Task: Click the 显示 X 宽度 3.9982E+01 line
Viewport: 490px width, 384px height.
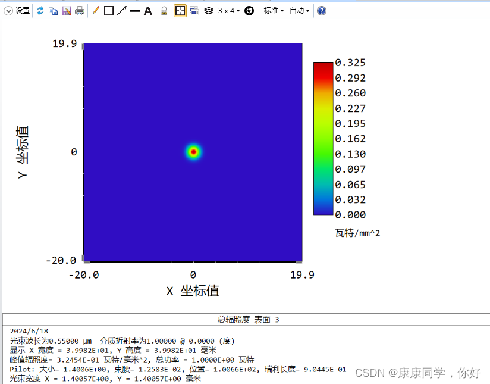Action: tap(113, 350)
